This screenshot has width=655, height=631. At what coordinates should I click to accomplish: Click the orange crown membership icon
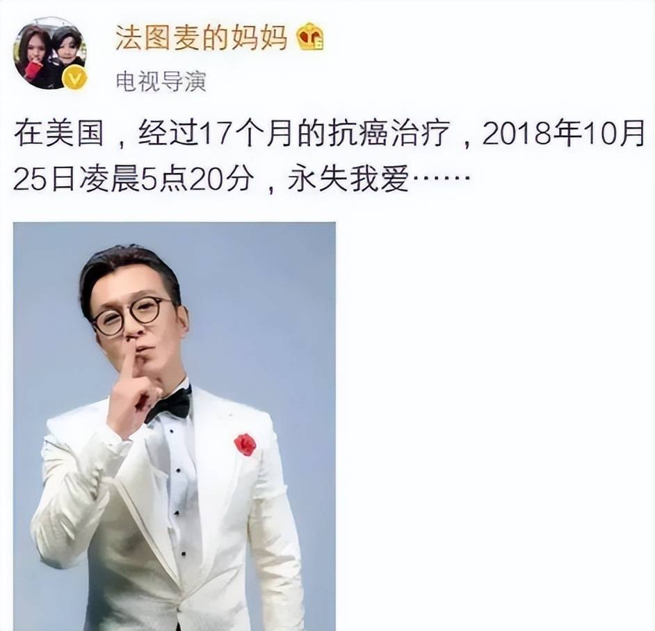pyautogui.click(x=310, y=37)
